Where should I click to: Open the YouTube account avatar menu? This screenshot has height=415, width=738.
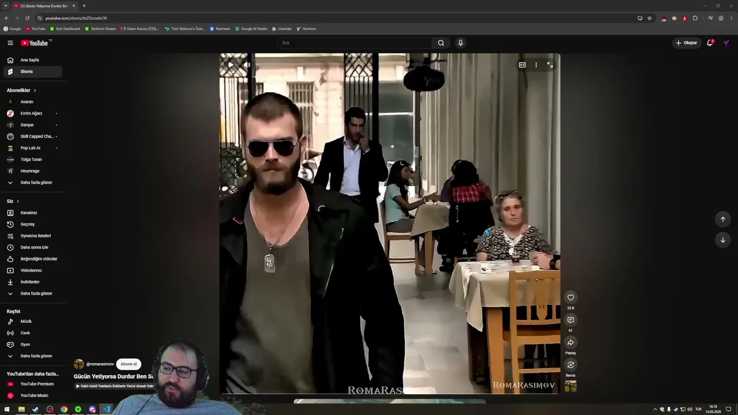[x=726, y=43]
